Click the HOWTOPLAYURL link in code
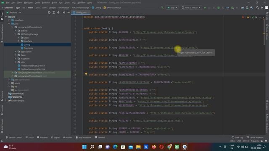The width and height of the screenshot is (269, 151). (x=176, y=98)
